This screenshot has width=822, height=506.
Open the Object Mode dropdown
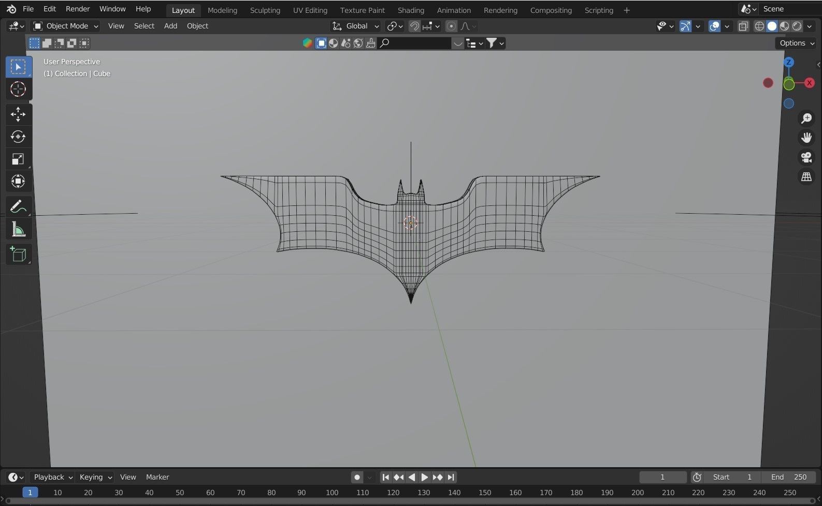coord(66,26)
